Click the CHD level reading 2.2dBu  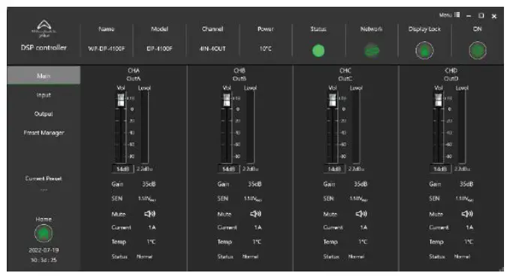pyautogui.click(x=462, y=169)
